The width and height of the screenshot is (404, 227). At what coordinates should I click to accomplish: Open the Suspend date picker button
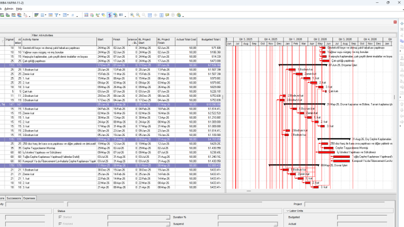coord(276,224)
